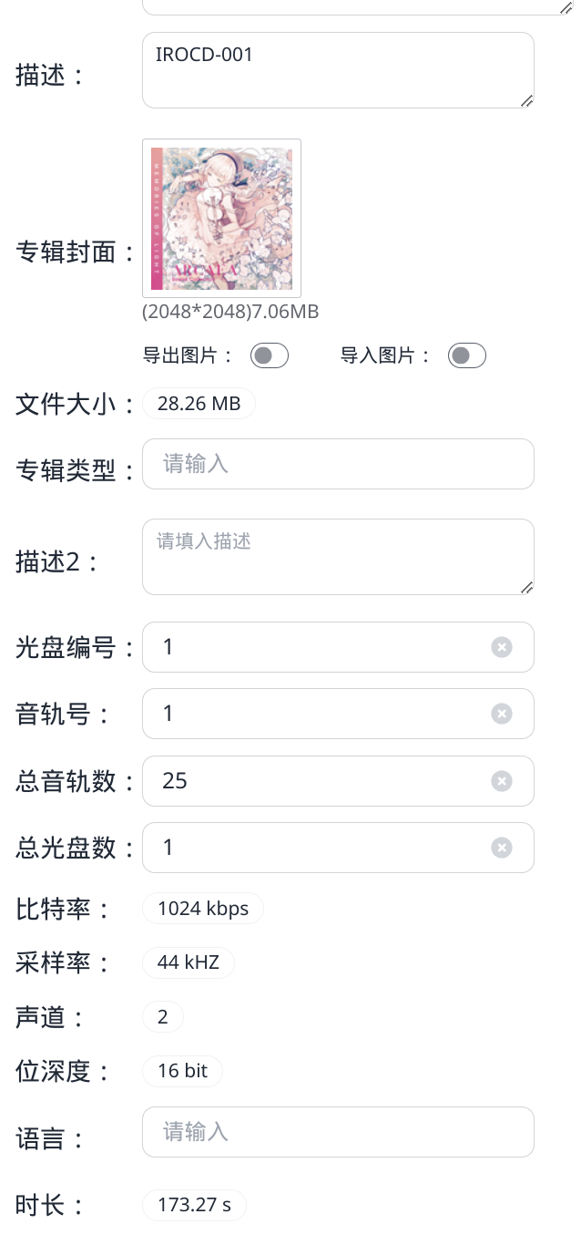Click the 描述2 text area
581x1245 pixels.
click(x=337, y=557)
